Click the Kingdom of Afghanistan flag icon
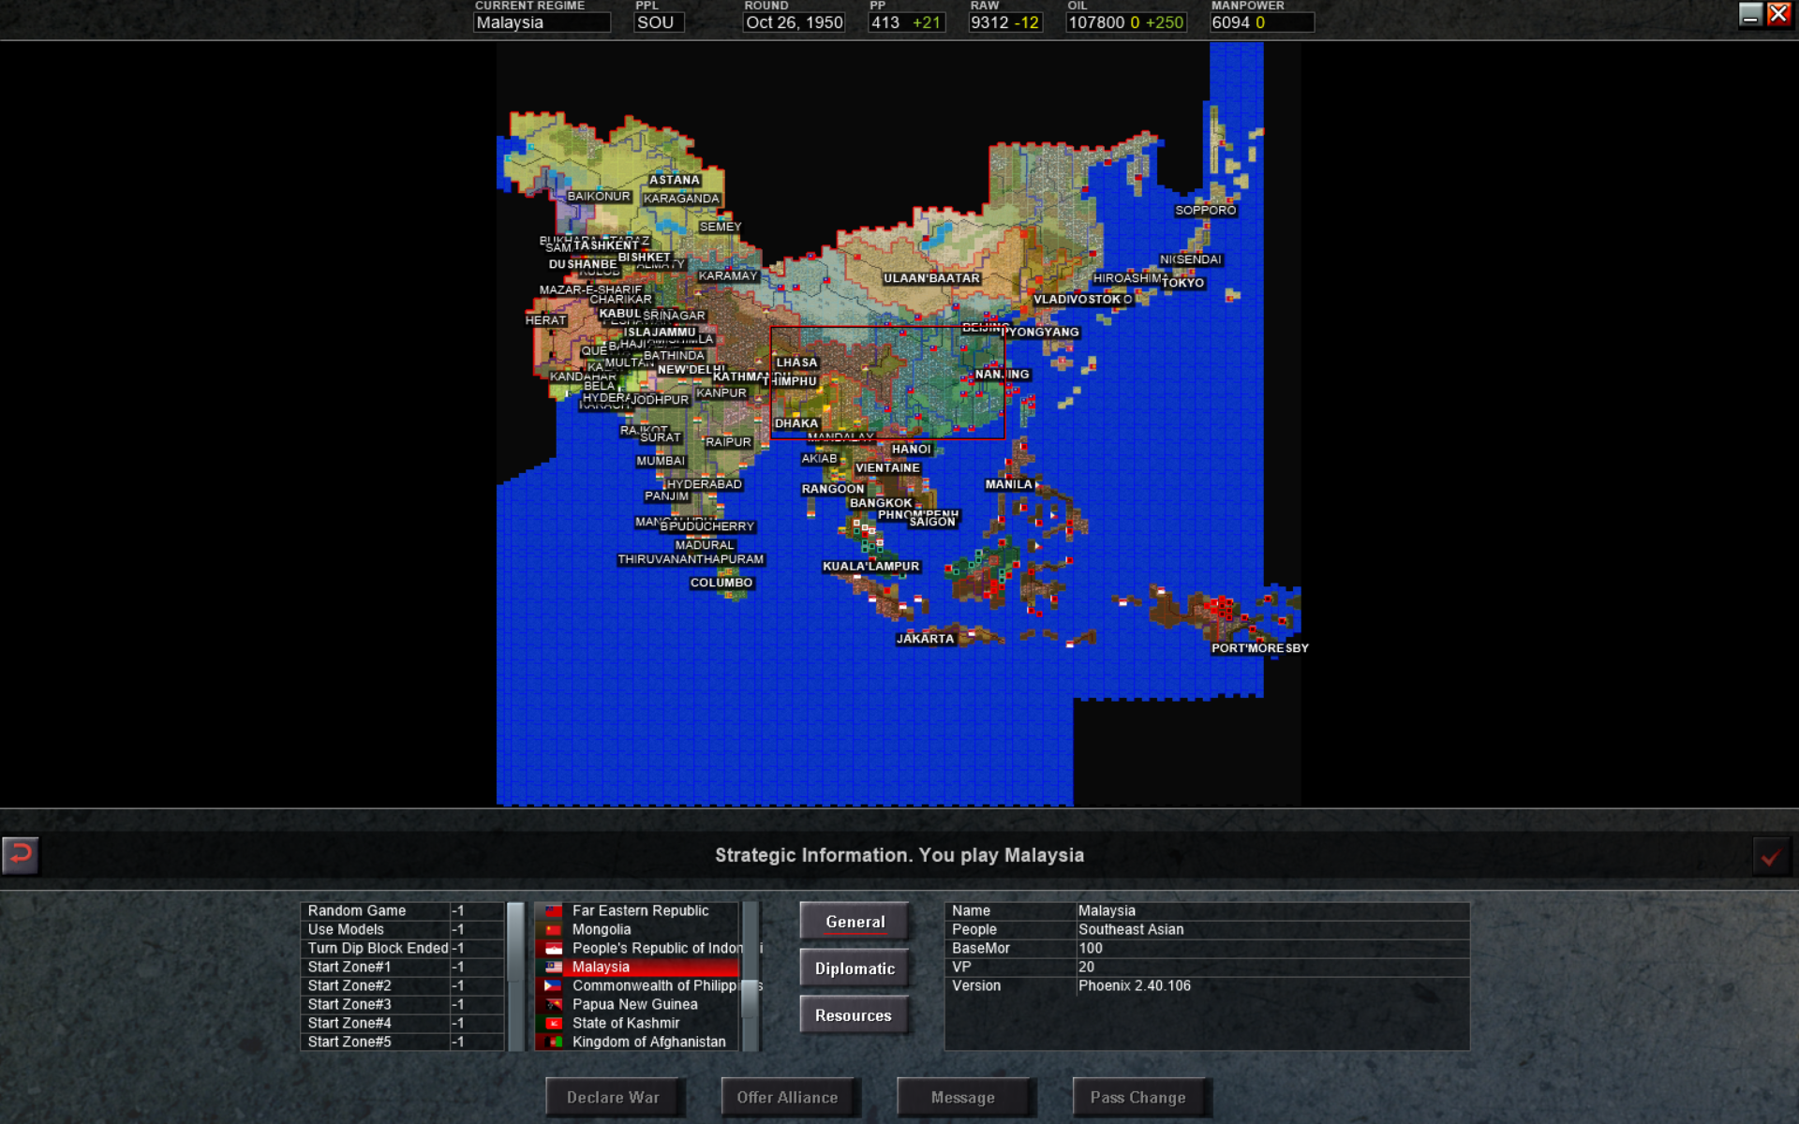 coord(554,1042)
